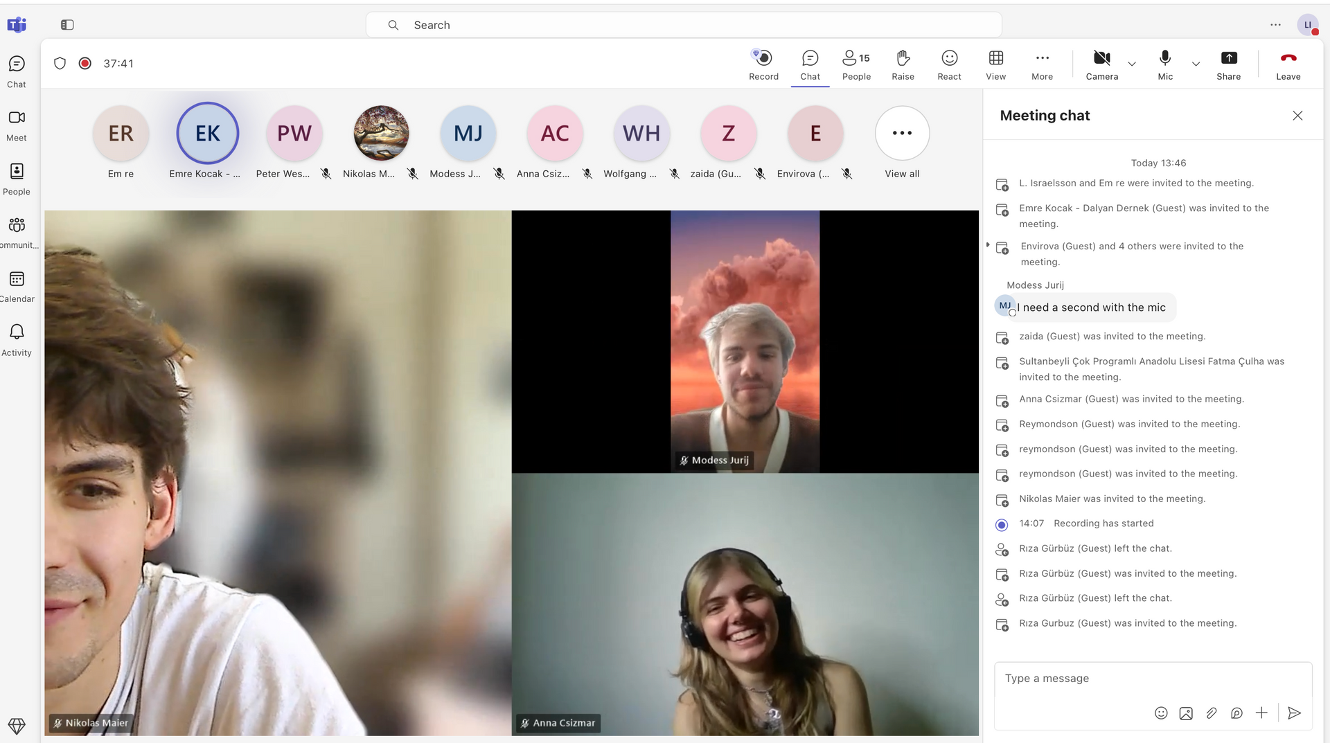1330x743 pixels.
Task: Expand the Envirova and 4 others entry
Action: pyautogui.click(x=988, y=245)
